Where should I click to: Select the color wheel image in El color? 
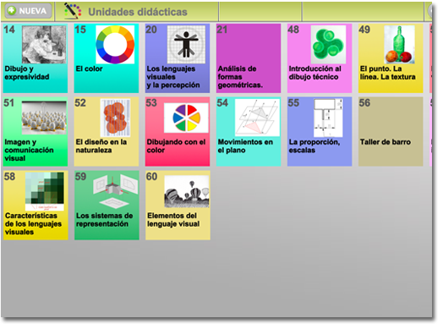115,44
